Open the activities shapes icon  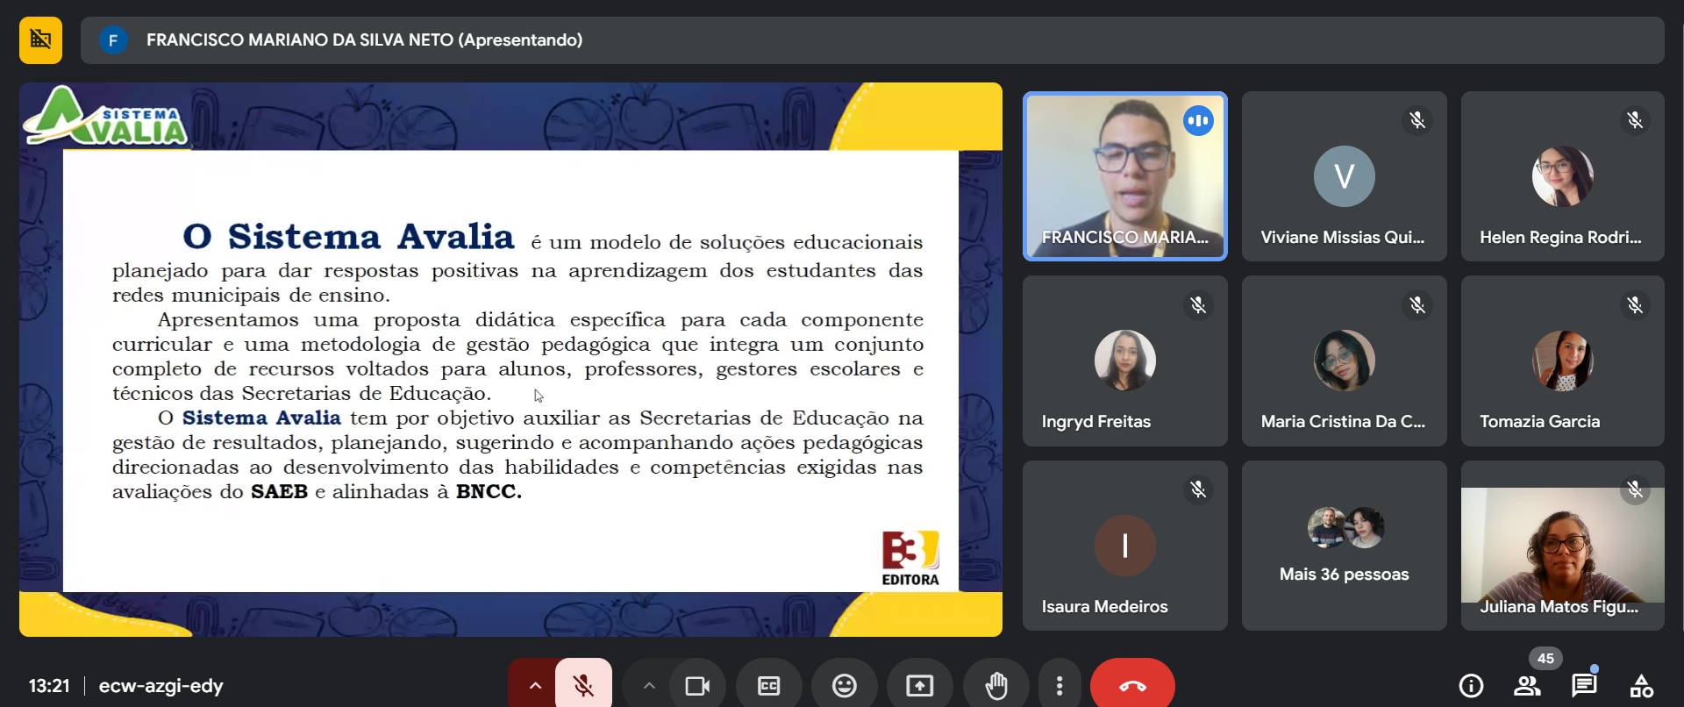point(1641,685)
